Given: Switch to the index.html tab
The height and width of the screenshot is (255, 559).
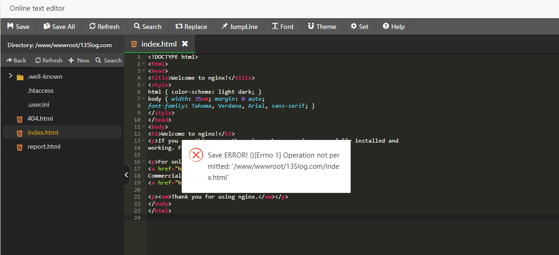Looking at the screenshot, I should pyautogui.click(x=159, y=44).
